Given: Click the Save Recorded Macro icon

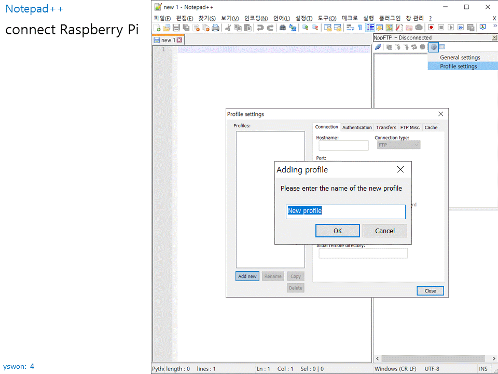Looking at the screenshot, I should click(x=471, y=28).
